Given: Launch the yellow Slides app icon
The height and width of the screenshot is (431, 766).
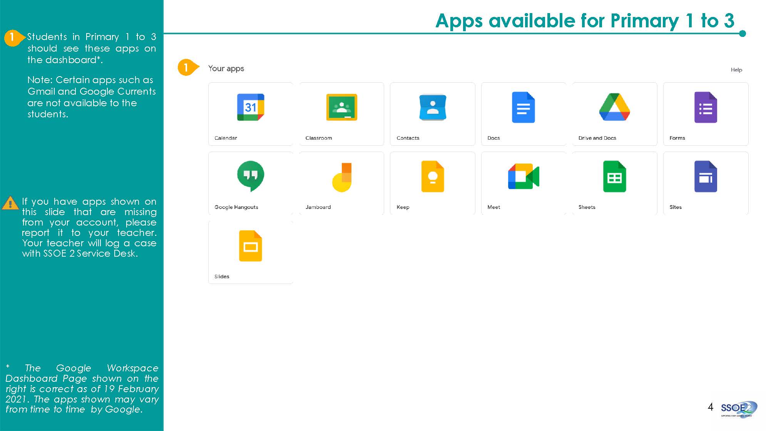Looking at the screenshot, I should pyautogui.click(x=251, y=246).
